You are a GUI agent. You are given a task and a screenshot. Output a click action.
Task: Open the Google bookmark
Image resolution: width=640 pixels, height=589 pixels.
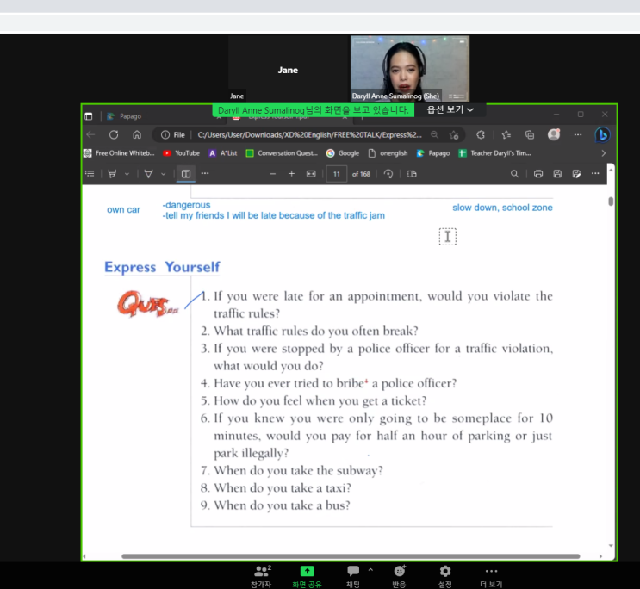click(x=343, y=153)
